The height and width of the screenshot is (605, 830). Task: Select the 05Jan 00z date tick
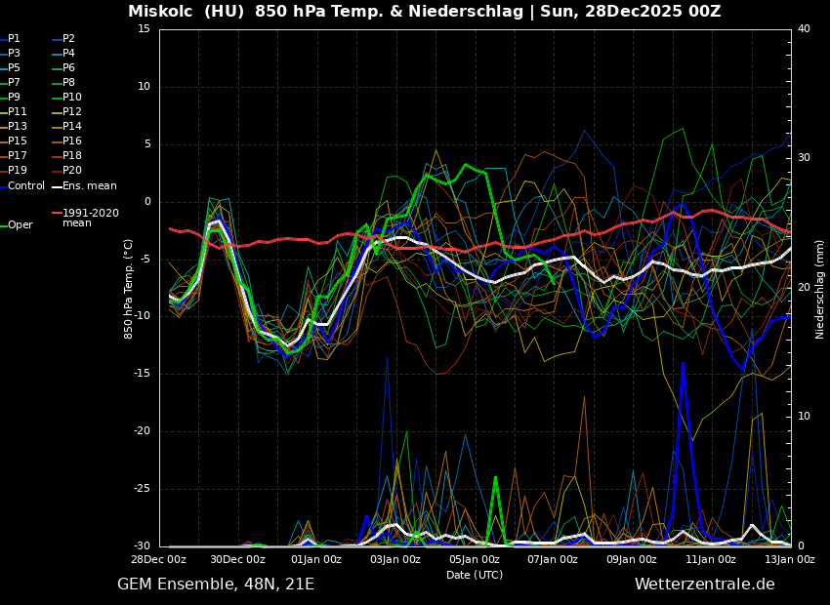click(x=475, y=559)
